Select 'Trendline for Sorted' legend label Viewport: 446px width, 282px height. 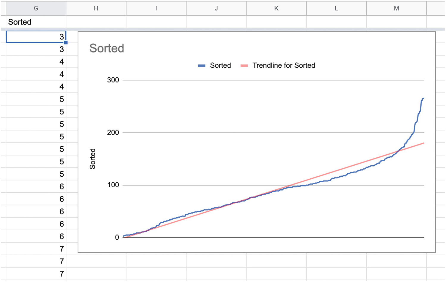coord(284,66)
